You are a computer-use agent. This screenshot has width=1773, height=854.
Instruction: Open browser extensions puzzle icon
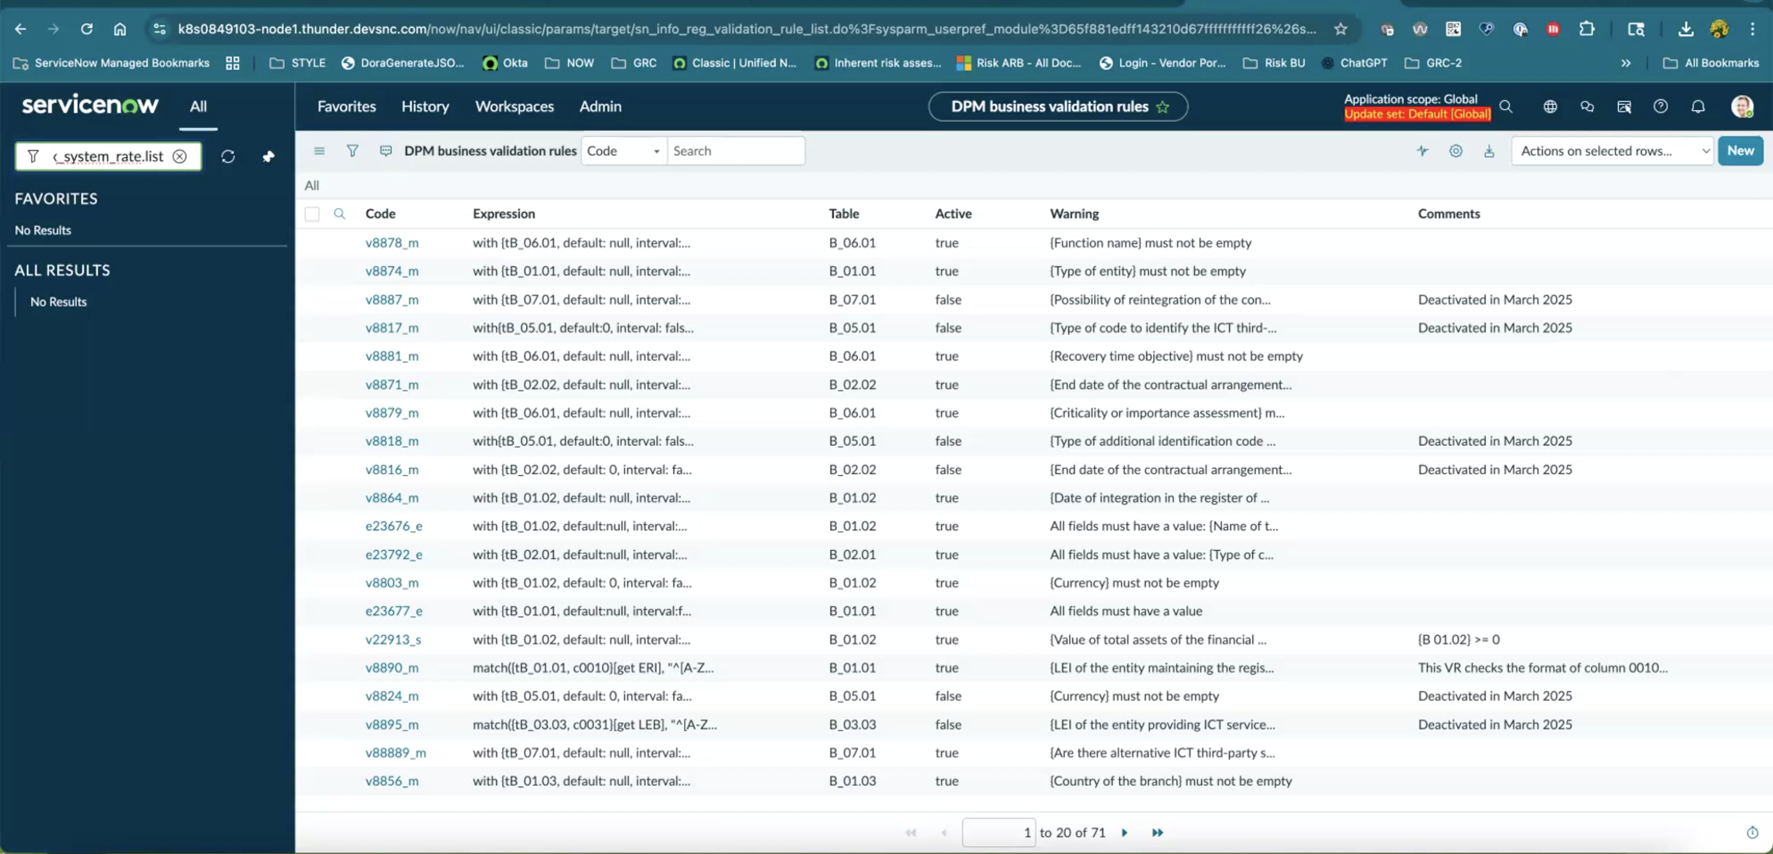click(x=1586, y=29)
